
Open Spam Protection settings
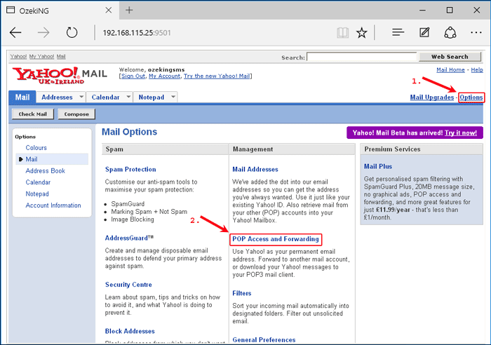[x=130, y=170]
